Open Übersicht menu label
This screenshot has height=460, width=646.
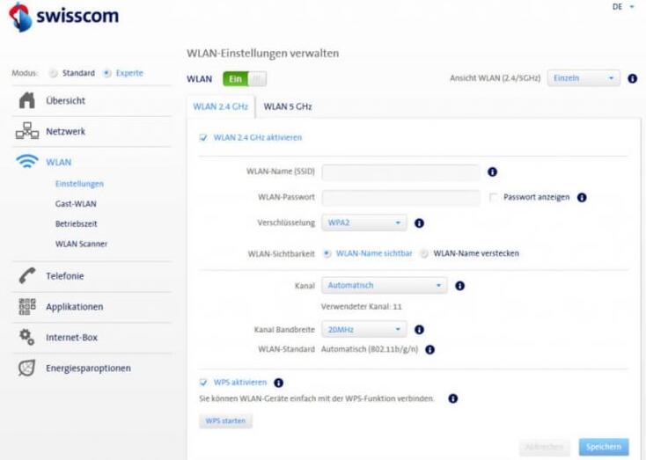click(65, 100)
